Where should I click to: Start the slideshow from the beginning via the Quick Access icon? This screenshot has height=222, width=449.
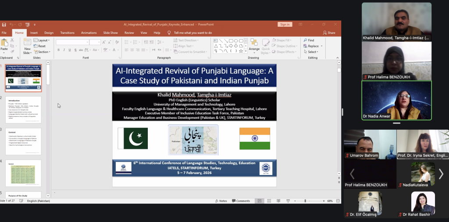coord(28,25)
